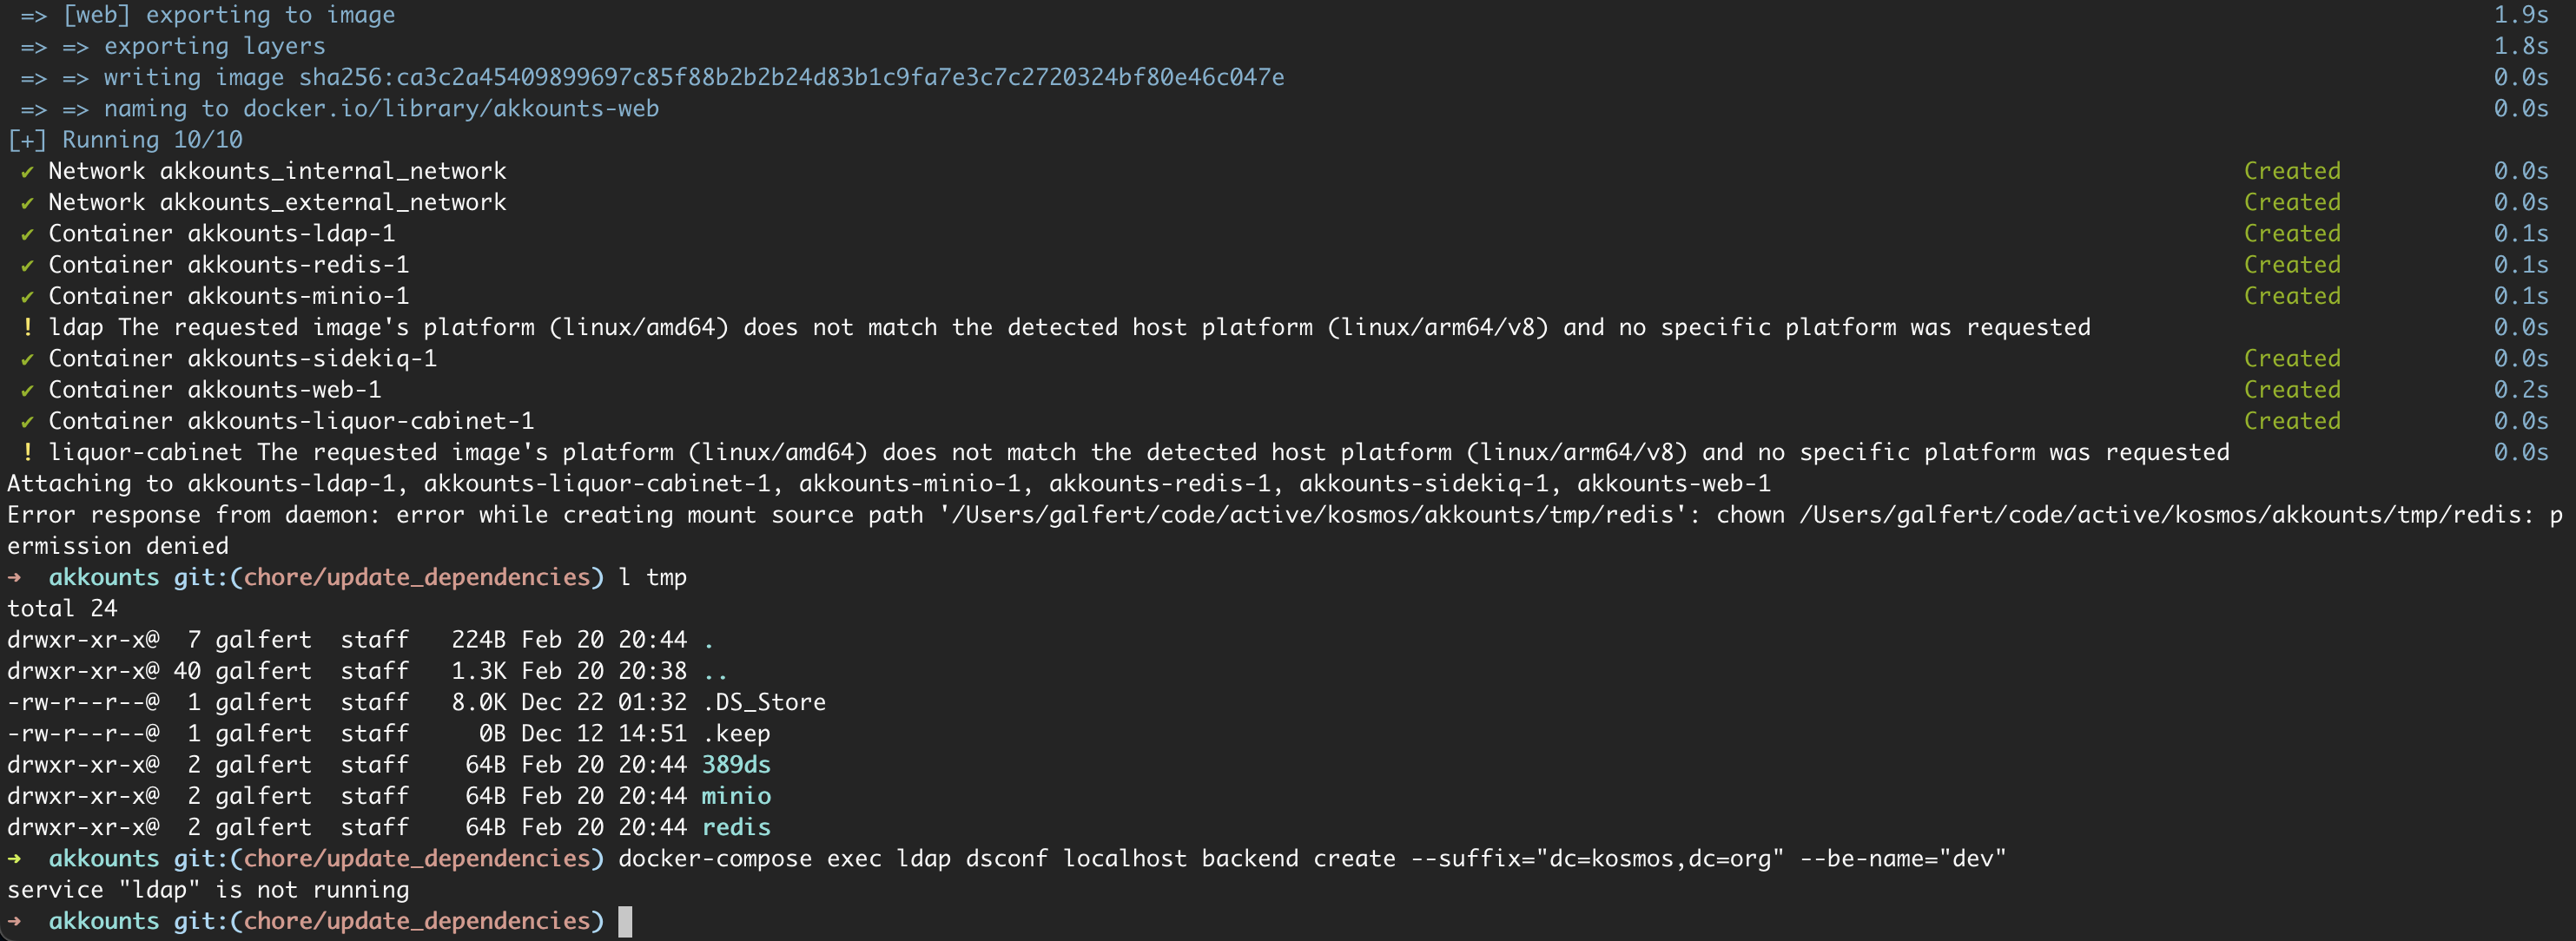Click the checkmark next to Container akkounts-ldap-1
The image size is (2576, 941).
[27, 234]
